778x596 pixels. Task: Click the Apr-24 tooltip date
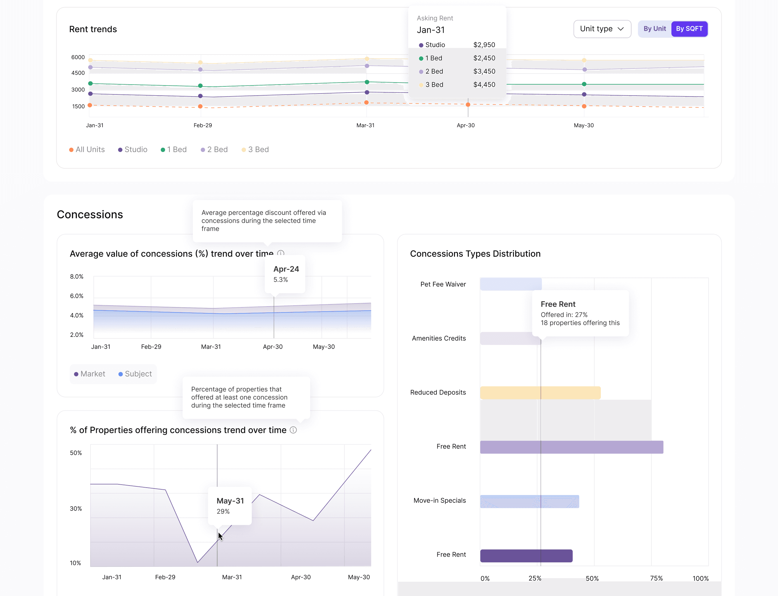coord(286,269)
